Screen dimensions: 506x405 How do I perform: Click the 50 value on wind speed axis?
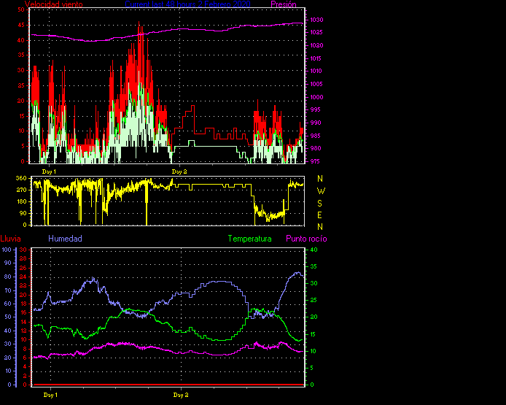[21, 9]
